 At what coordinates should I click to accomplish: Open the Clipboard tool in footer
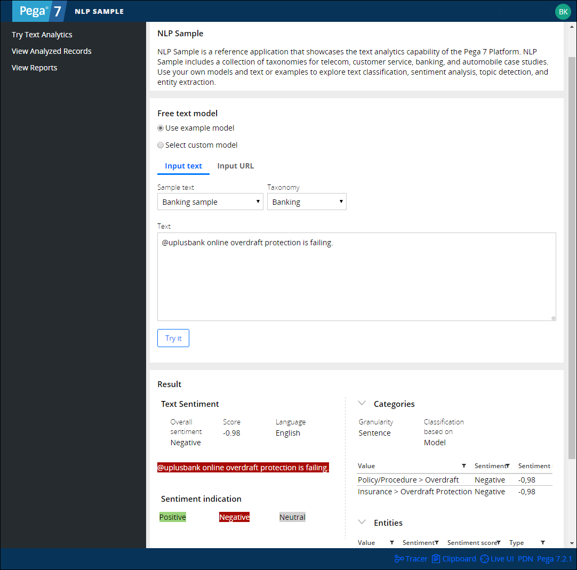(454, 559)
